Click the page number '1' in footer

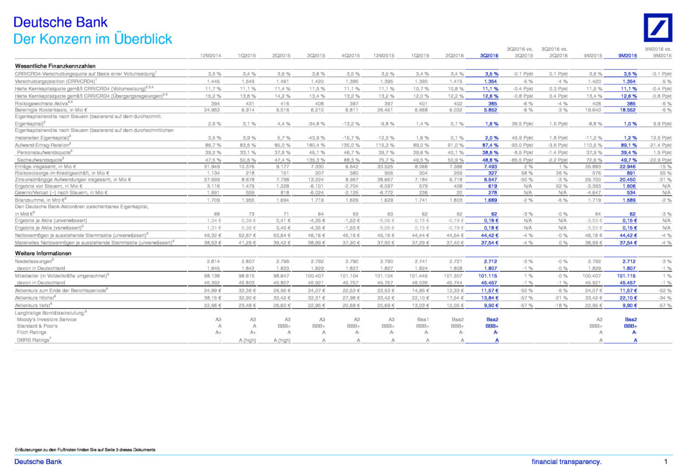666,462
